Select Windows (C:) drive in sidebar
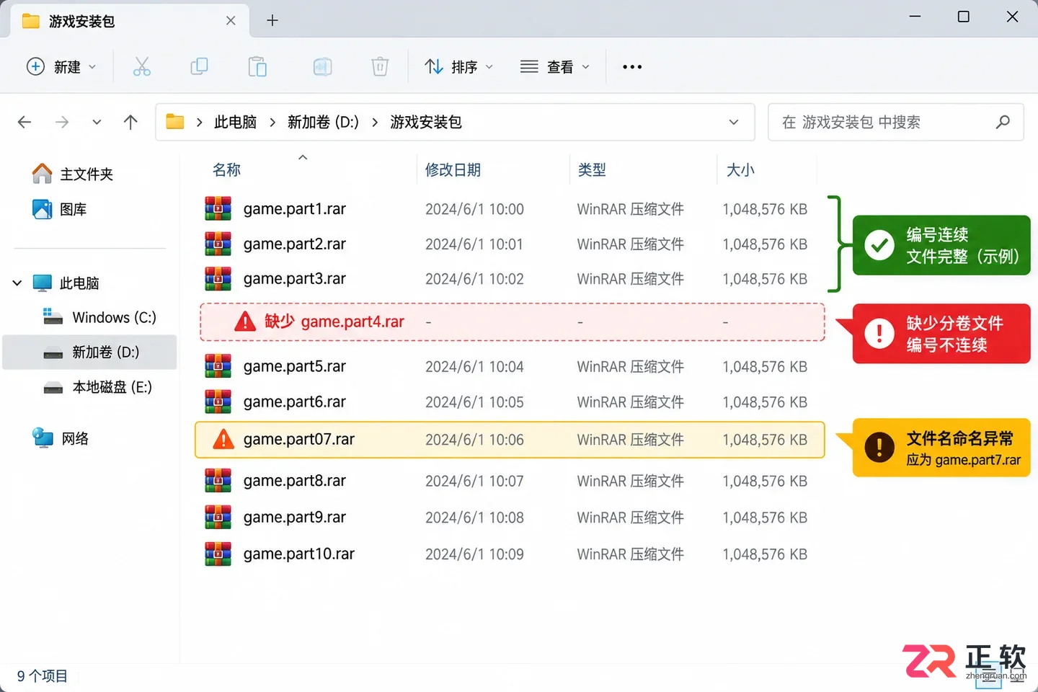The height and width of the screenshot is (692, 1038). click(99, 317)
